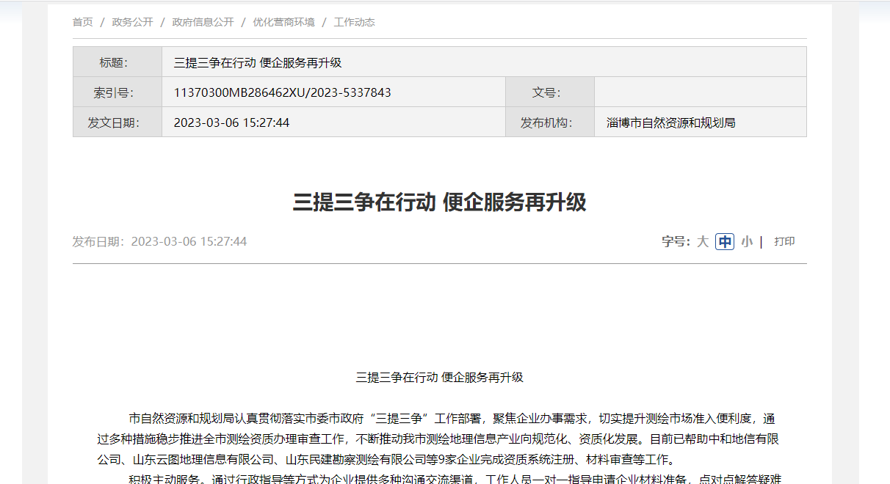Select the title text in the table's 标题 row
This screenshot has height=484, width=890.
pyautogui.click(x=258, y=62)
